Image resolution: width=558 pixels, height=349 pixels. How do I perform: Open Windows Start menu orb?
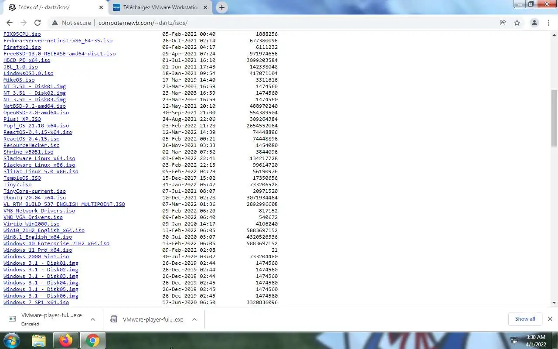12,340
